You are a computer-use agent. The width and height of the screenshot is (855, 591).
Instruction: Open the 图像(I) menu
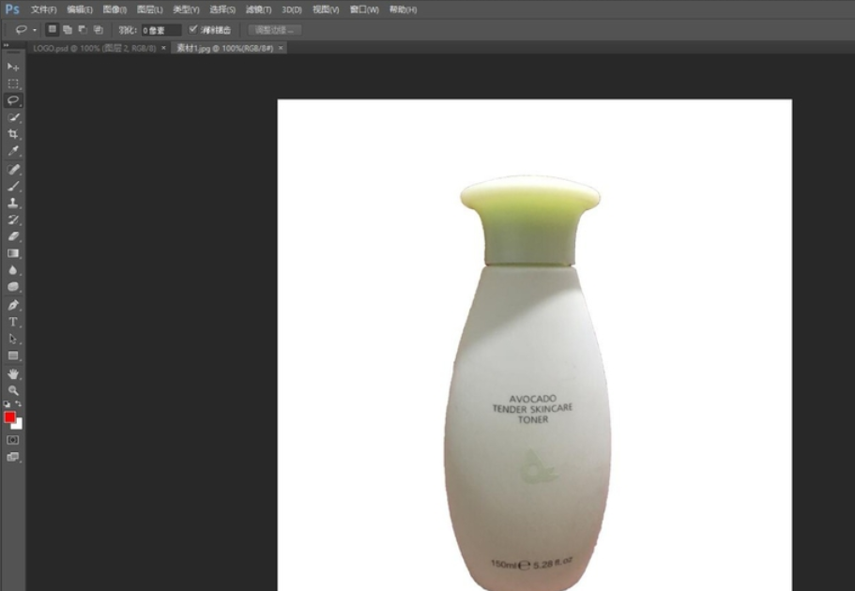[x=115, y=9]
